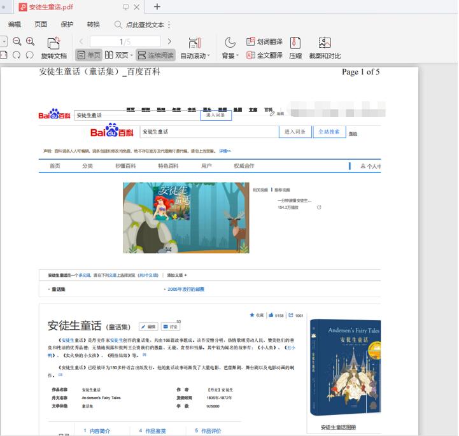Click screenshot and compare (截图和对比) icon
This screenshot has height=436, width=459.
click(325, 43)
